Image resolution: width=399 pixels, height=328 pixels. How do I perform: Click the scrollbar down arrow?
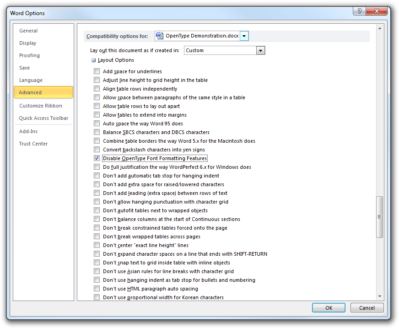[x=380, y=296]
